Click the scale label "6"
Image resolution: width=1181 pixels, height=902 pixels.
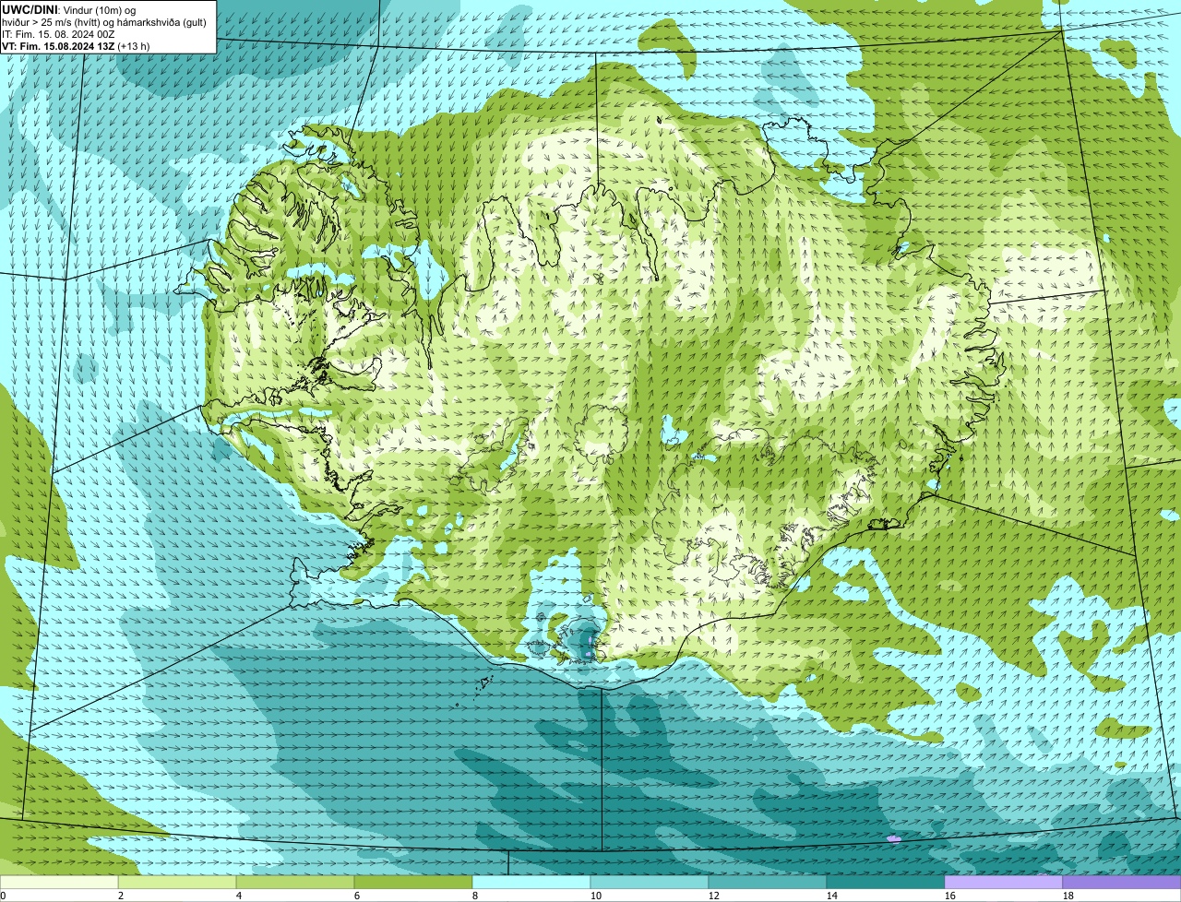(357, 896)
